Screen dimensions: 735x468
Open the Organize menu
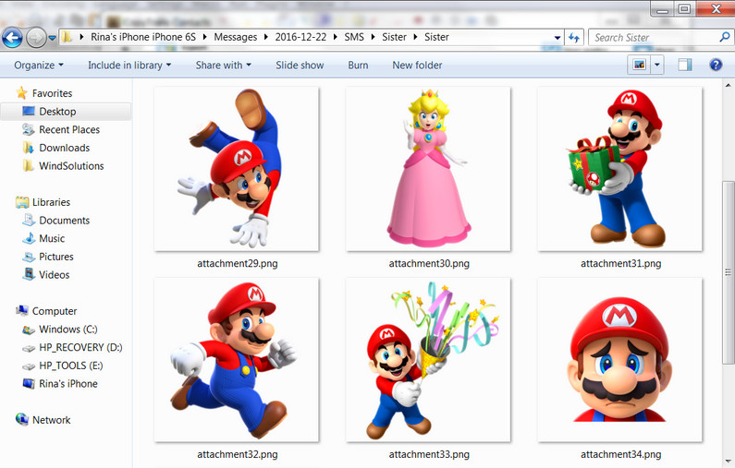[39, 65]
